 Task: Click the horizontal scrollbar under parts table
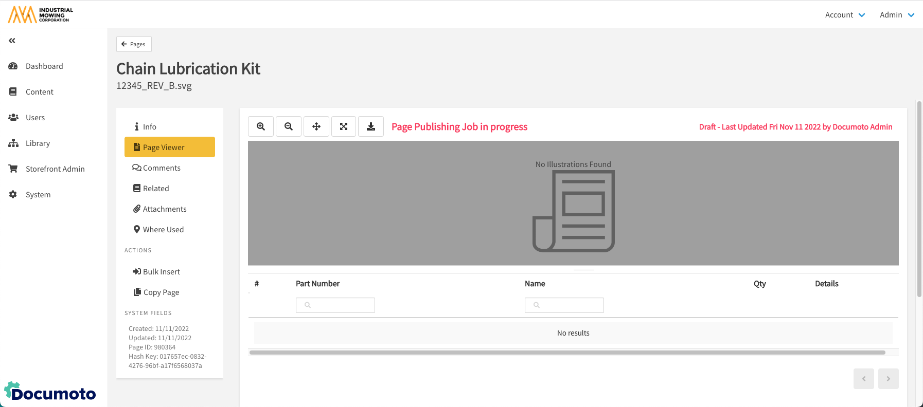567,353
